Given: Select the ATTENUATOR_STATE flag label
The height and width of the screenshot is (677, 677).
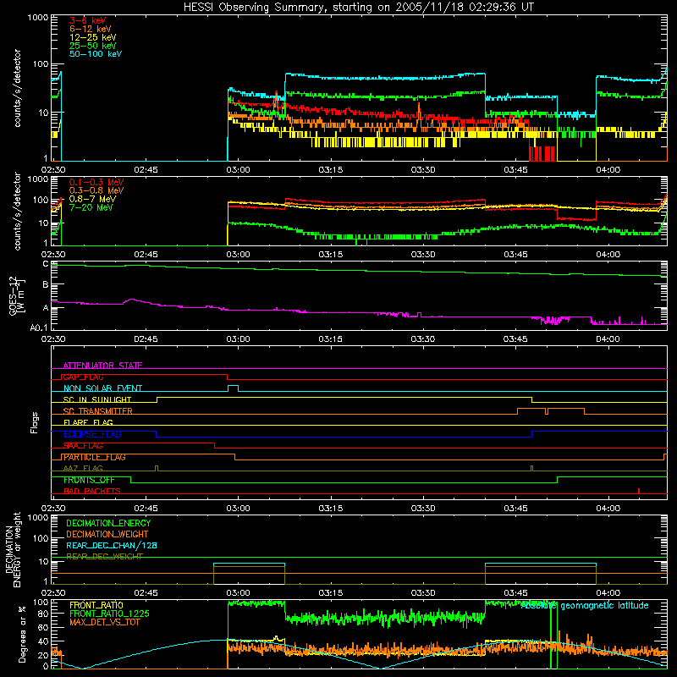Looking at the screenshot, I should (102, 366).
